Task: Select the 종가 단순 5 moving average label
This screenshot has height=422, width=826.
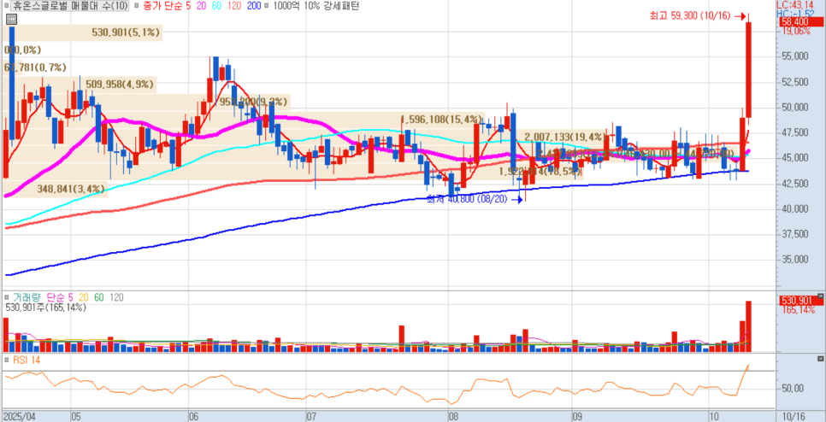Action: [x=166, y=6]
